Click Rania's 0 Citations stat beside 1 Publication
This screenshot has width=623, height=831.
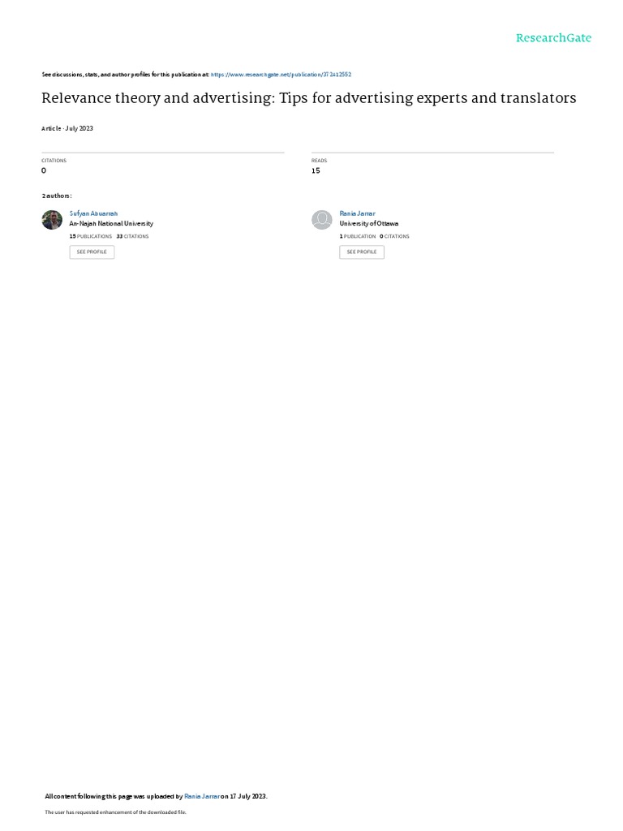tap(395, 236)
